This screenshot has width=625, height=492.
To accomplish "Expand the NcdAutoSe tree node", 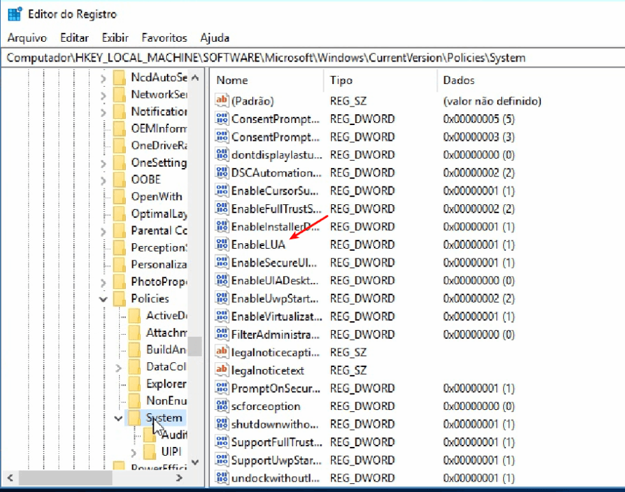I will pos(103,79).
